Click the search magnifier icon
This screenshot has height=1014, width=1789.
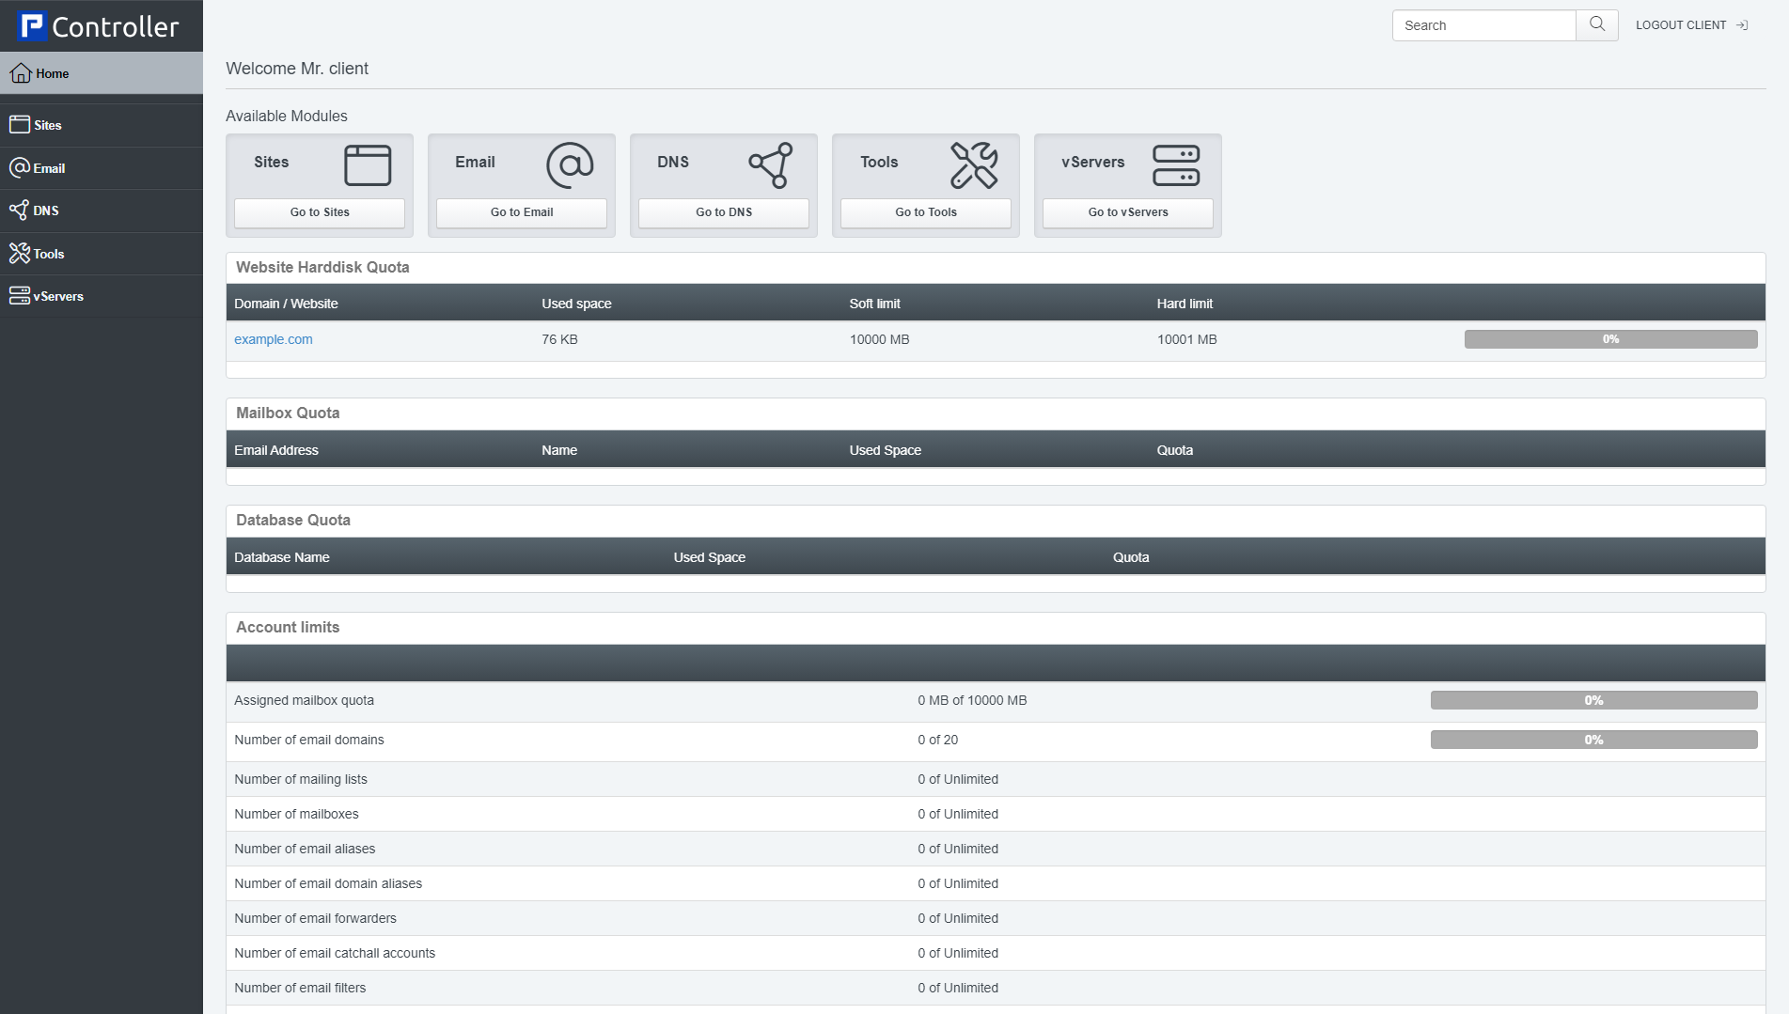point(1596,24)
